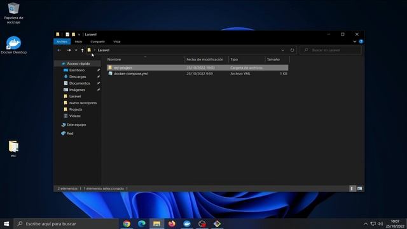Launch Firefox from the taskbar

pyautogui.click(x=172, y=223)
